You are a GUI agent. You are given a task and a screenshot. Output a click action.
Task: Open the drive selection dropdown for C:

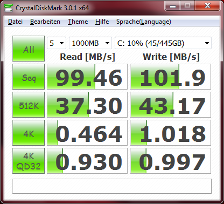click(x=163, y=43)
